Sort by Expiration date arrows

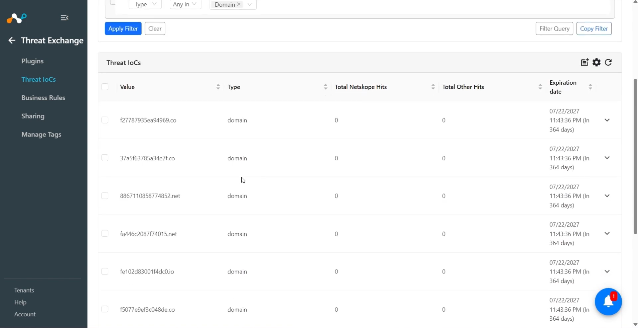click(x=590, y=87)
